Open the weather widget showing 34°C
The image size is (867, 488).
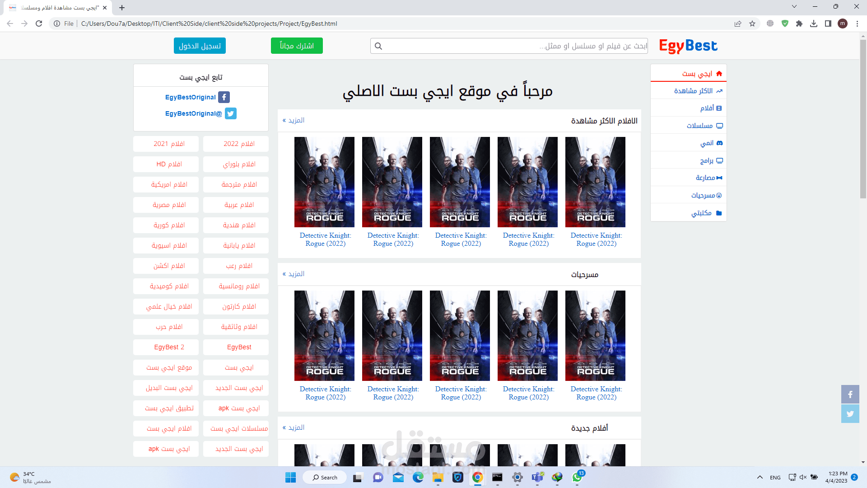click(x=30, y=477)
